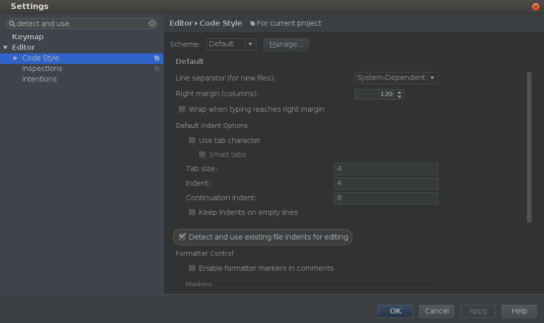Click the settings search input
The height and width of the screenshot is (323, 544).
(x=82, y=24)
